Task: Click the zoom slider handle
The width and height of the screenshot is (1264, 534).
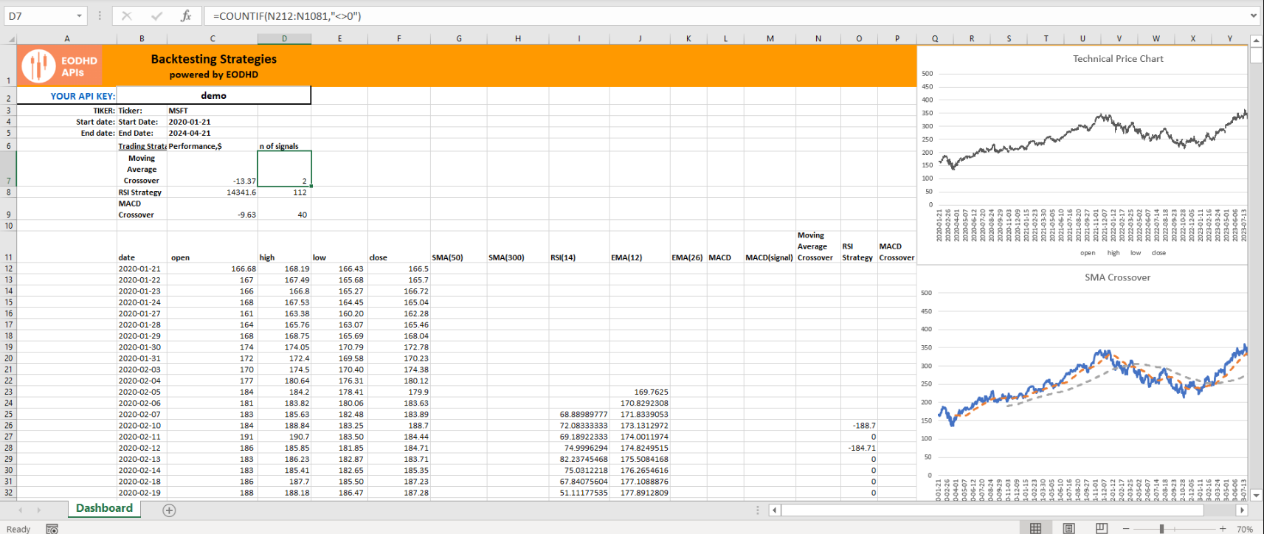Action: point(1161,529)
